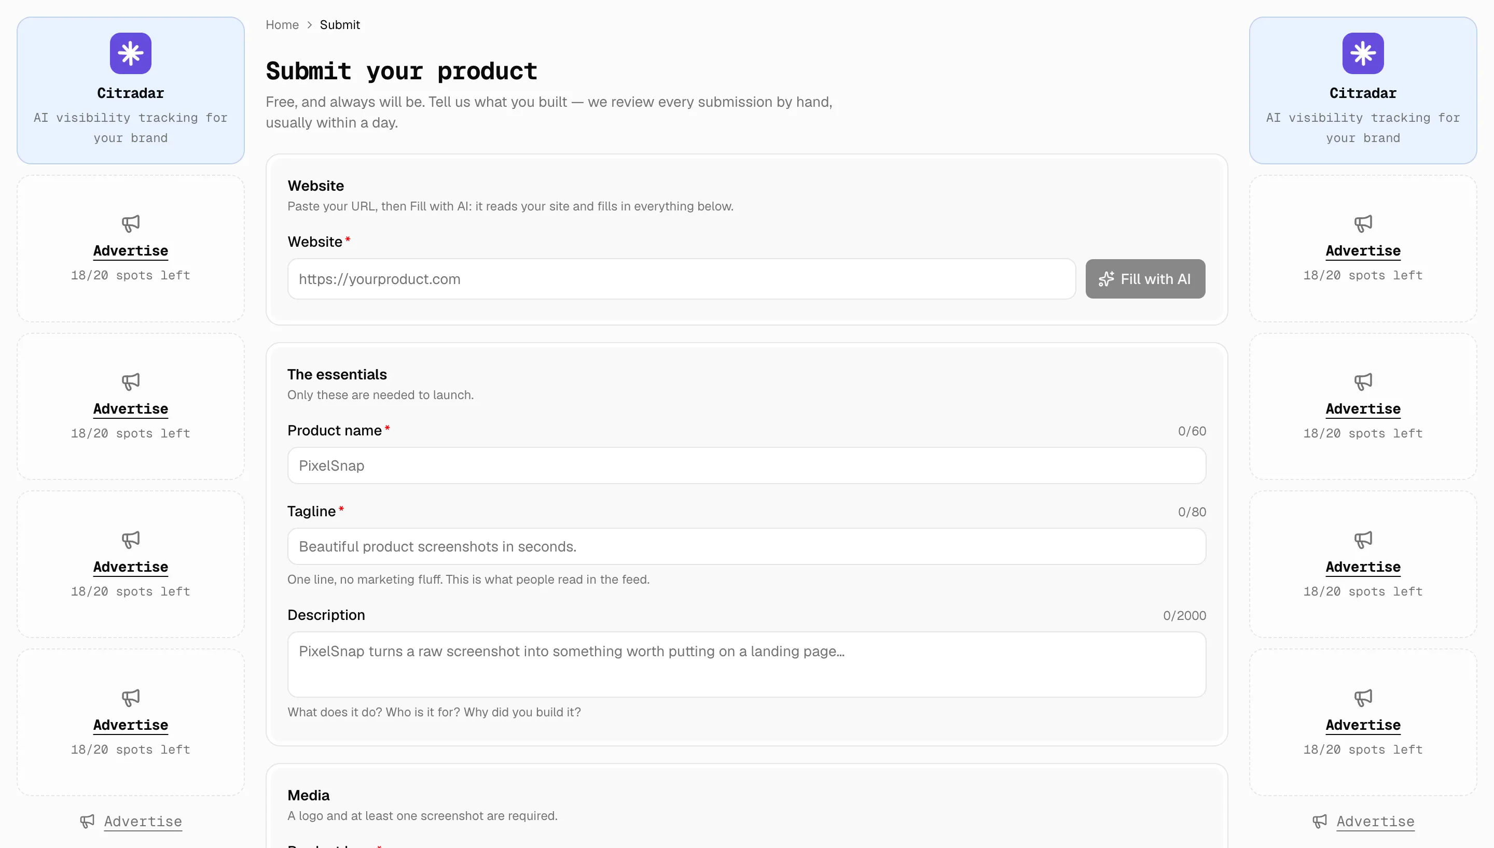Viewport: 1494px width, 848px height.
Task: Click inside the Description textarea
Action: pyautogui.click(x=746, y=665)
